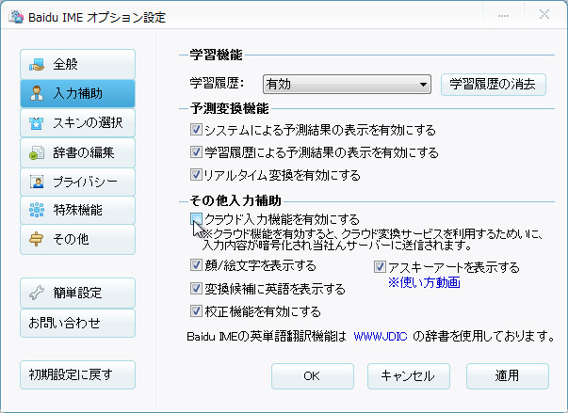568x413 pixels.
Task: Click the 全般 hand icon in sidebar
Action: click(37, 64)
